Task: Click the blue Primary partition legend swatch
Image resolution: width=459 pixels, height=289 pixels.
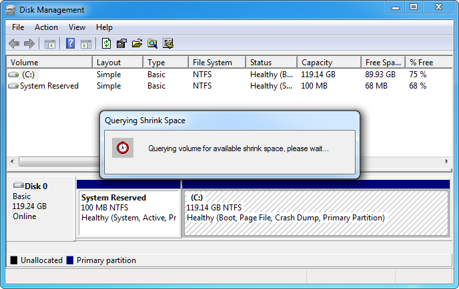Action: click(69, 260)
